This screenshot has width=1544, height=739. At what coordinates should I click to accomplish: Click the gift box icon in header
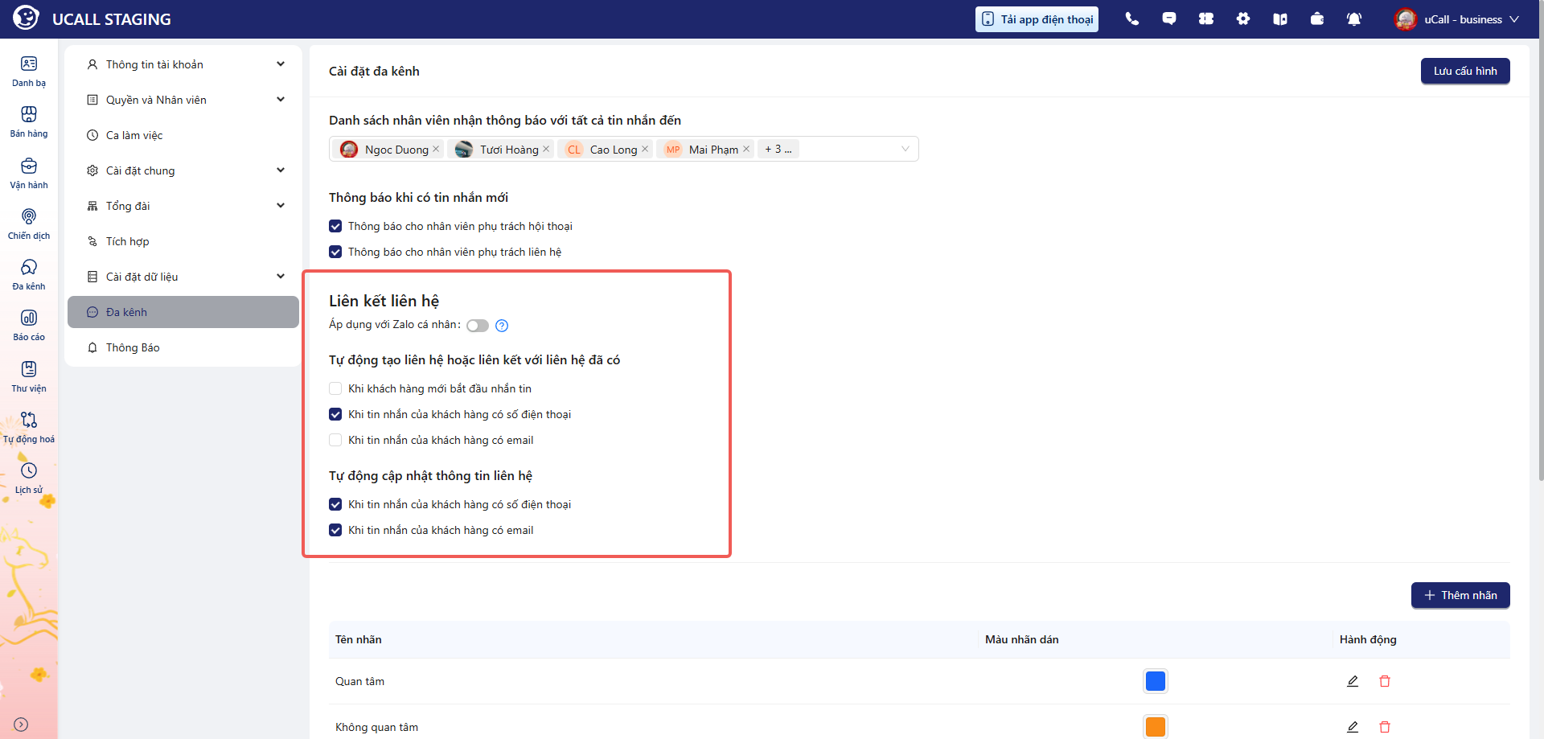click(1317, 18)
